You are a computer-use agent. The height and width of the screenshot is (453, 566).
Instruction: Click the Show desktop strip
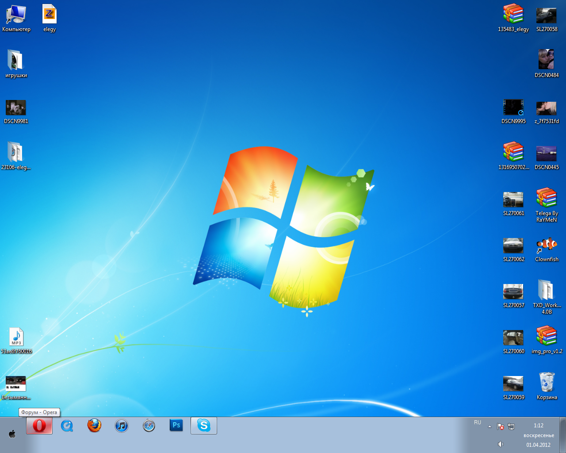562,435
